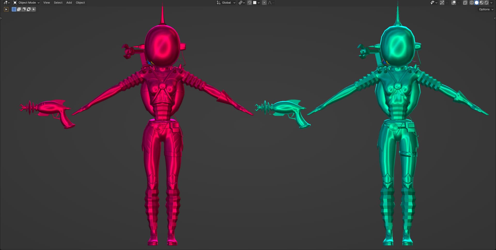Open the View menu
Image resolution: width=496 pixels, height=250 pixels.
click(x=47, y=3)
